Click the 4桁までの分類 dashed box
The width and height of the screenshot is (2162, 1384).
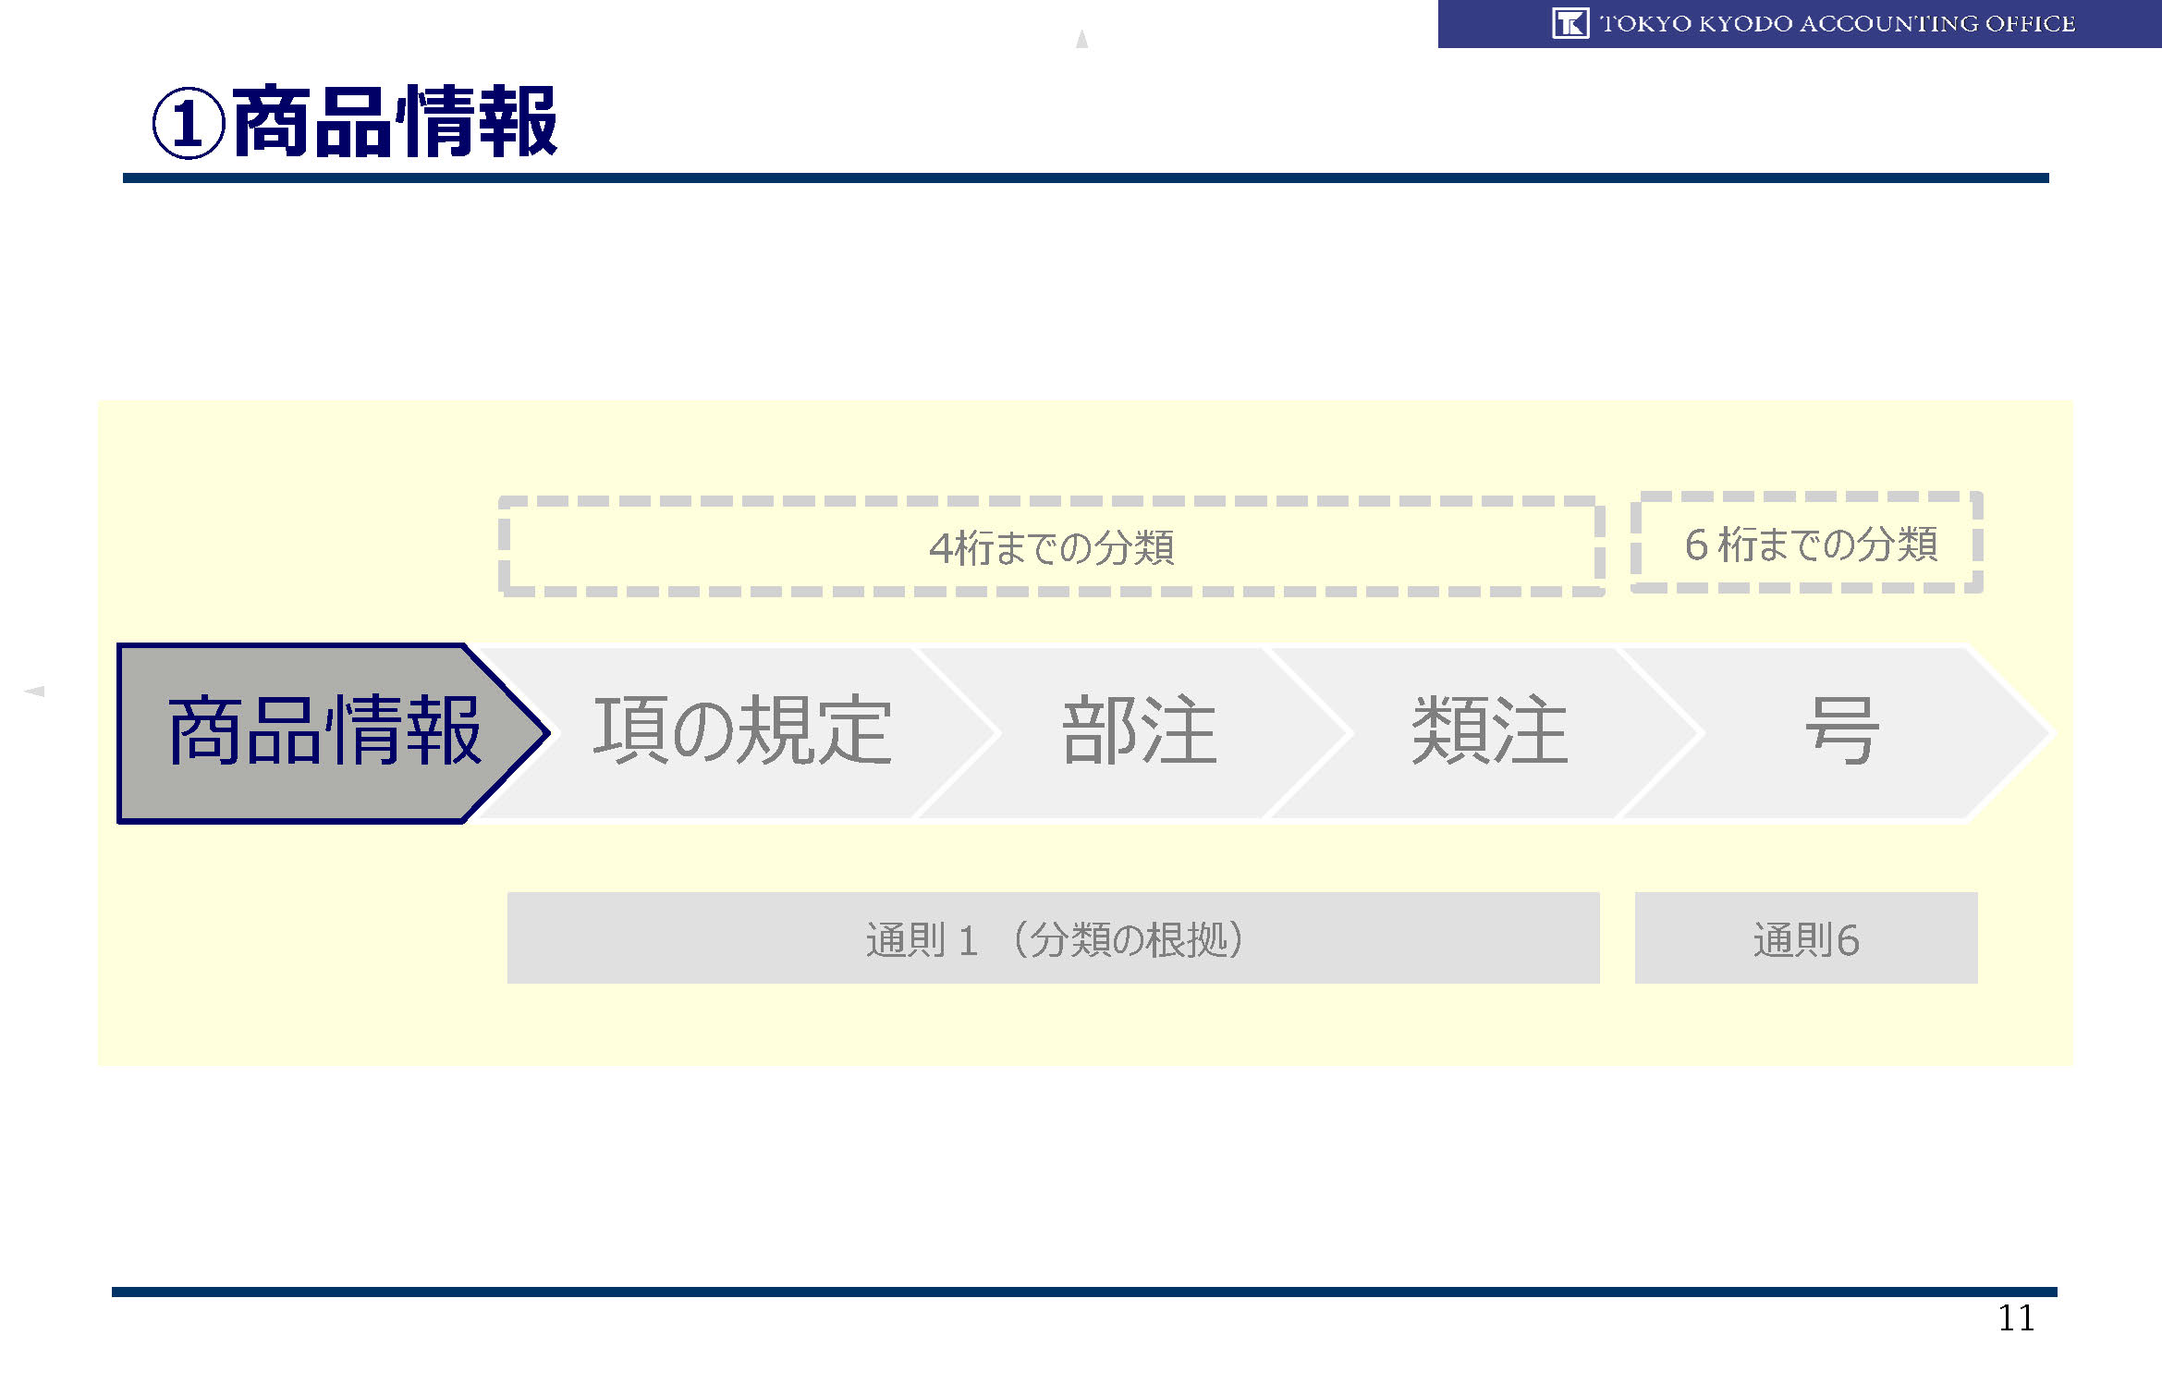click(1051, 547)
